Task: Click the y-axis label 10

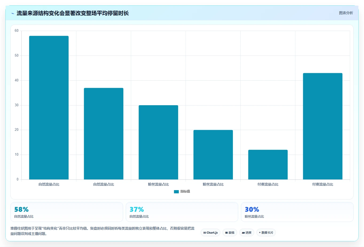Action: click(x=17, y=155)
